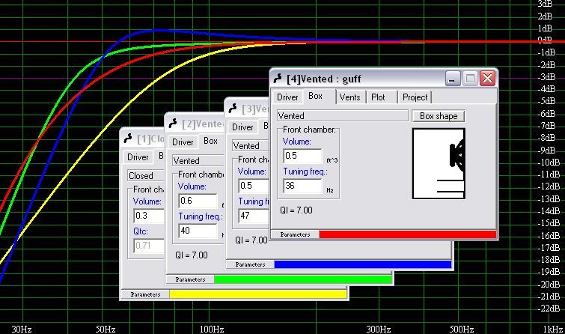Click the app icon in window [2] title bar
This screenshot has width=565, height=334.
[173, 124]
